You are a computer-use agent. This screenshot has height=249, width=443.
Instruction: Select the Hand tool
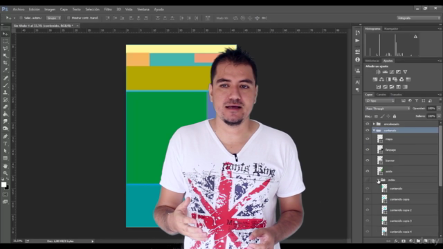(x=5, y=166)
